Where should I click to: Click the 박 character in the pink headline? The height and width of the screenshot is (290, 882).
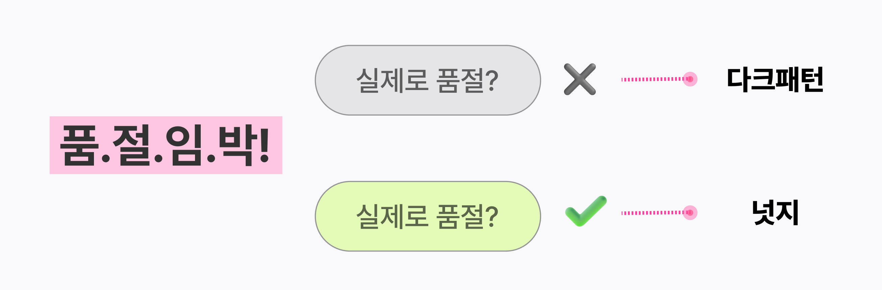coord(238,145)
